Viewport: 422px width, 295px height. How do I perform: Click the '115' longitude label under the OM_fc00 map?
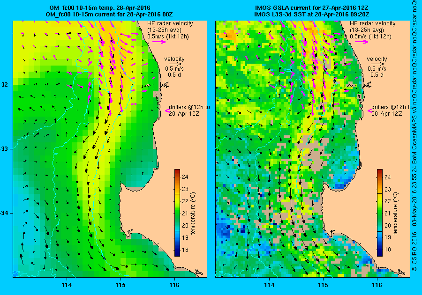click(121, 285)
